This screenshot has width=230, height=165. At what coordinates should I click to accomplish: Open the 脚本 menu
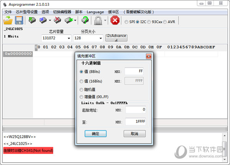click(x=79, y=12)
